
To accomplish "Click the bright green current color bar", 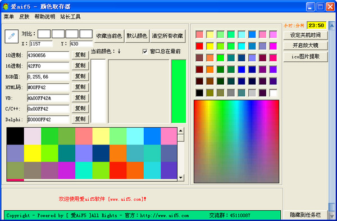I will (179, 91).
